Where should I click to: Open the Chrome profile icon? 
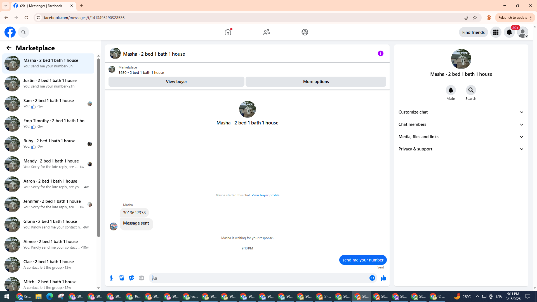point(489,18)
